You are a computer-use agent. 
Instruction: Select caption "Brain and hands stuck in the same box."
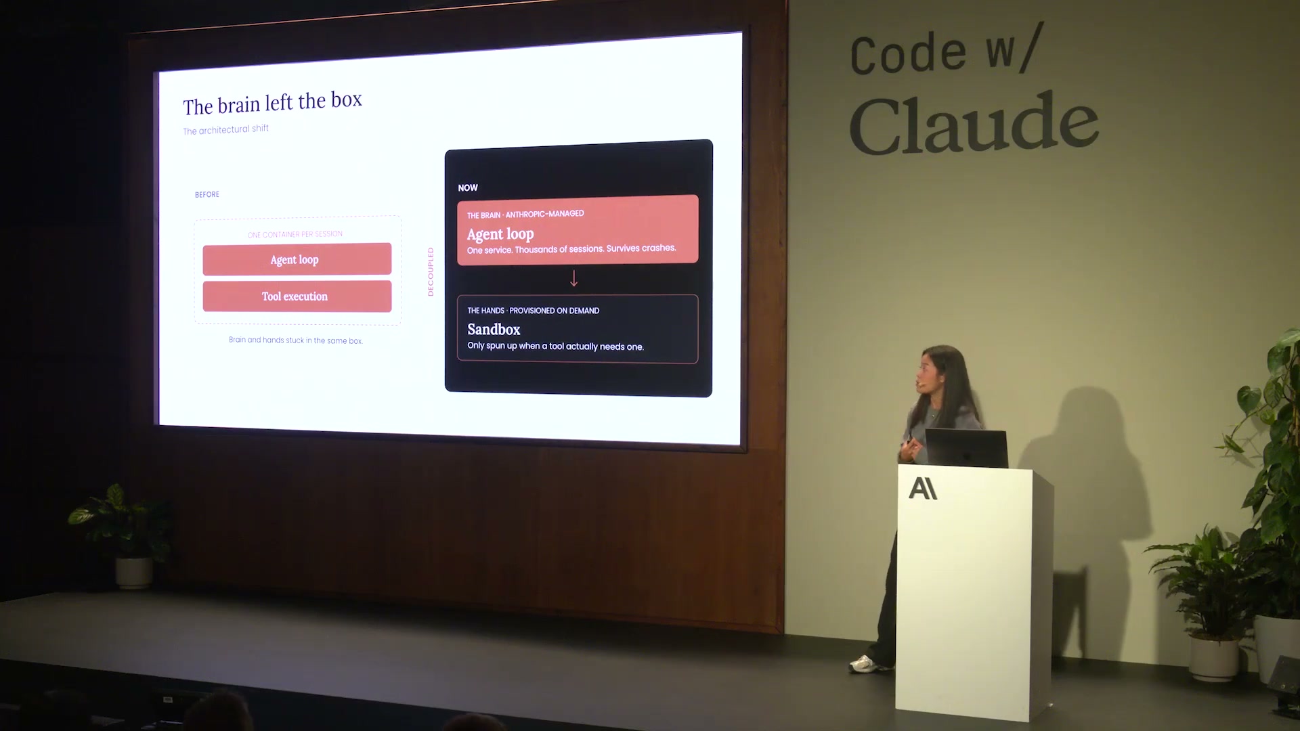coord(296,340)
